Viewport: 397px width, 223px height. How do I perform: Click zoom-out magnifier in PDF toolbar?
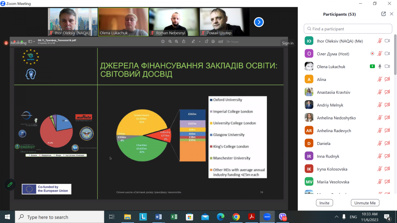(x=170, y=42)
